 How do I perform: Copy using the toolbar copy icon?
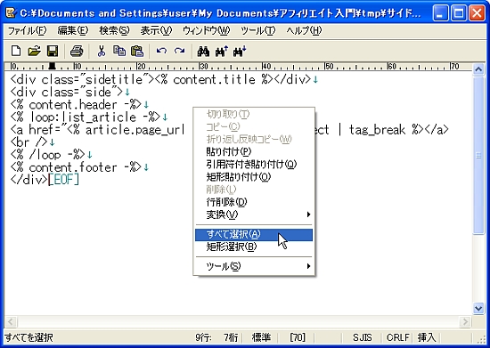coord(119,51)
